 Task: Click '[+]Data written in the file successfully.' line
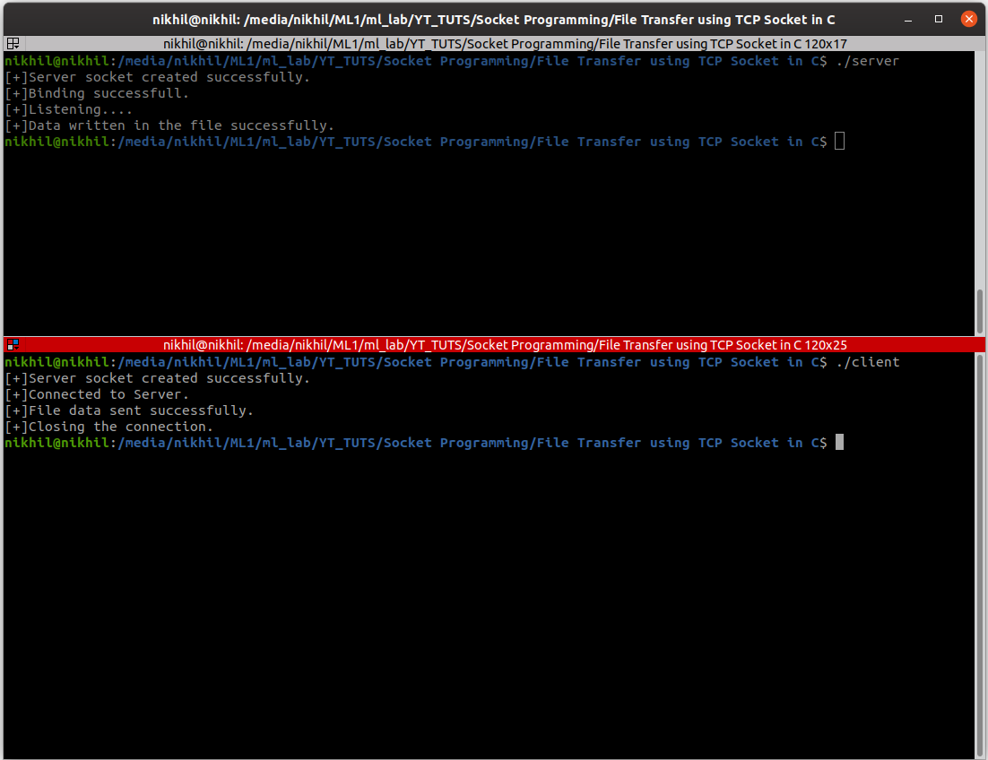click(x=169, y=125)
